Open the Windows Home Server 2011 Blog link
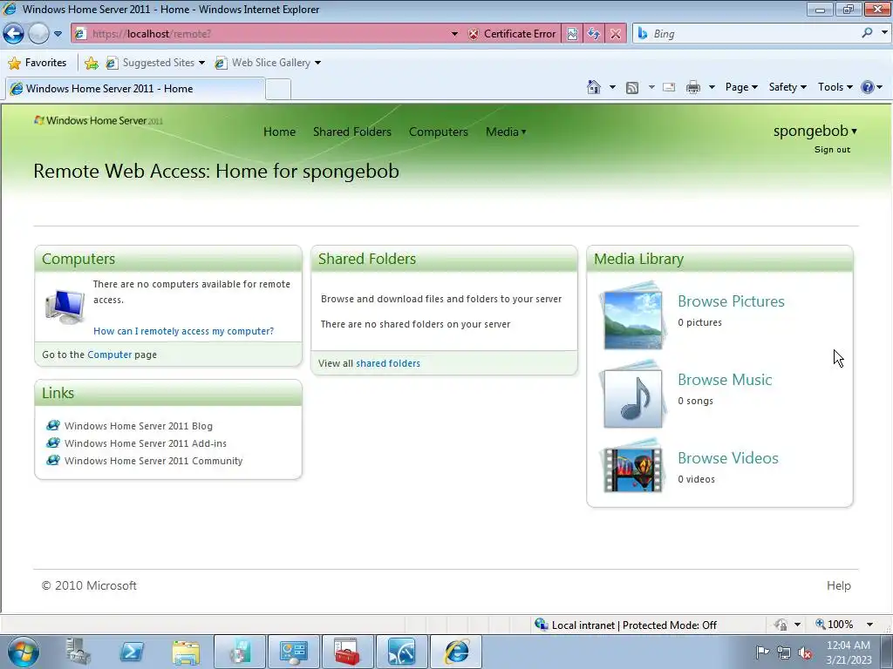 (139, 426)
